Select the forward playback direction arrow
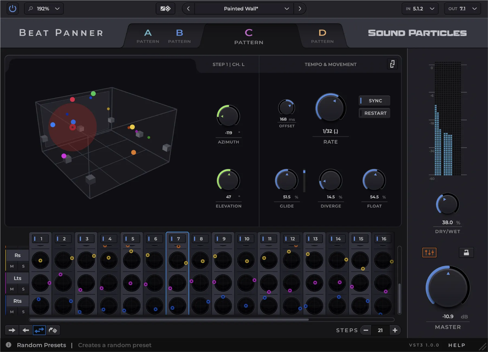Screen dimensions: 488x352 (x=12, y=330)
